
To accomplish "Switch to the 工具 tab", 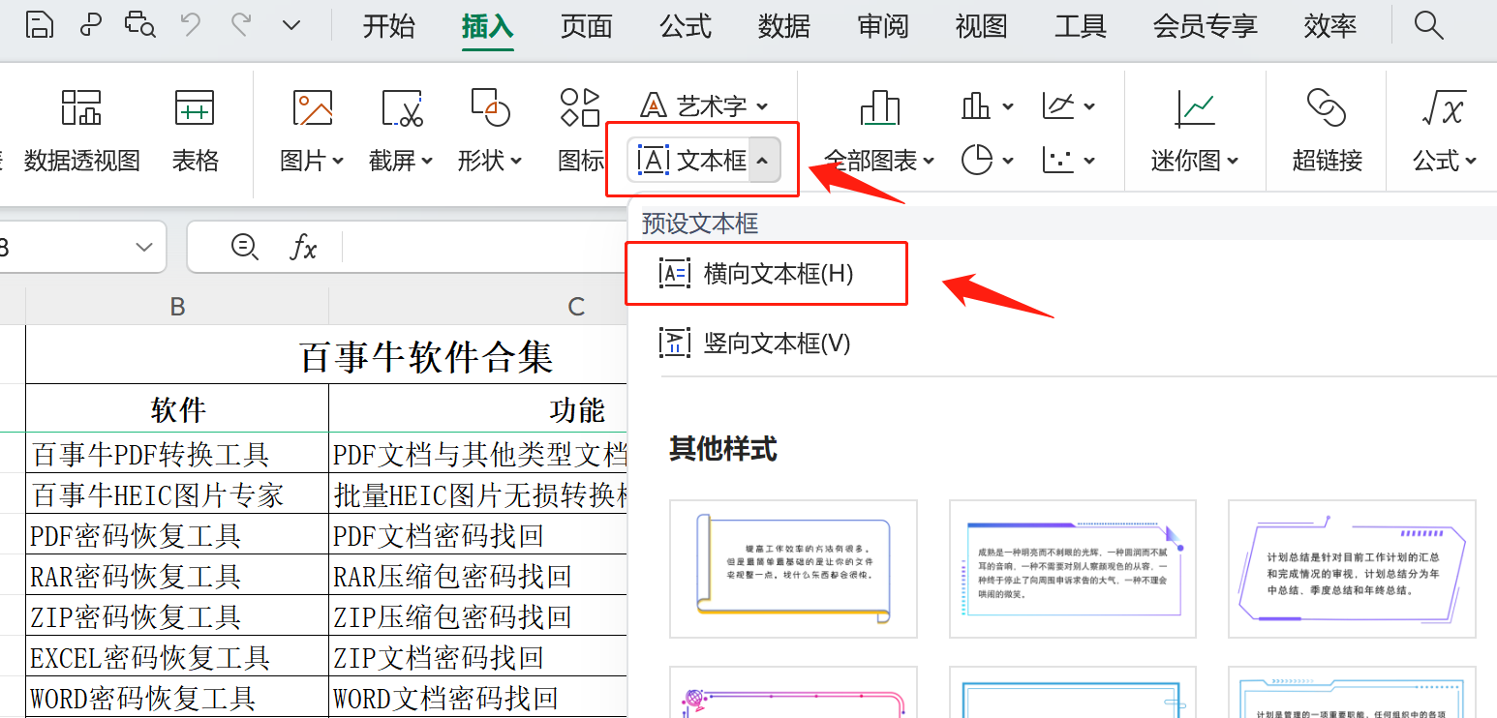I will 1080,26.
